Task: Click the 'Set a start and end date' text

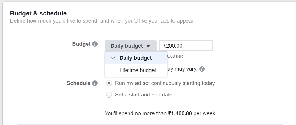Action: point(144,95)
